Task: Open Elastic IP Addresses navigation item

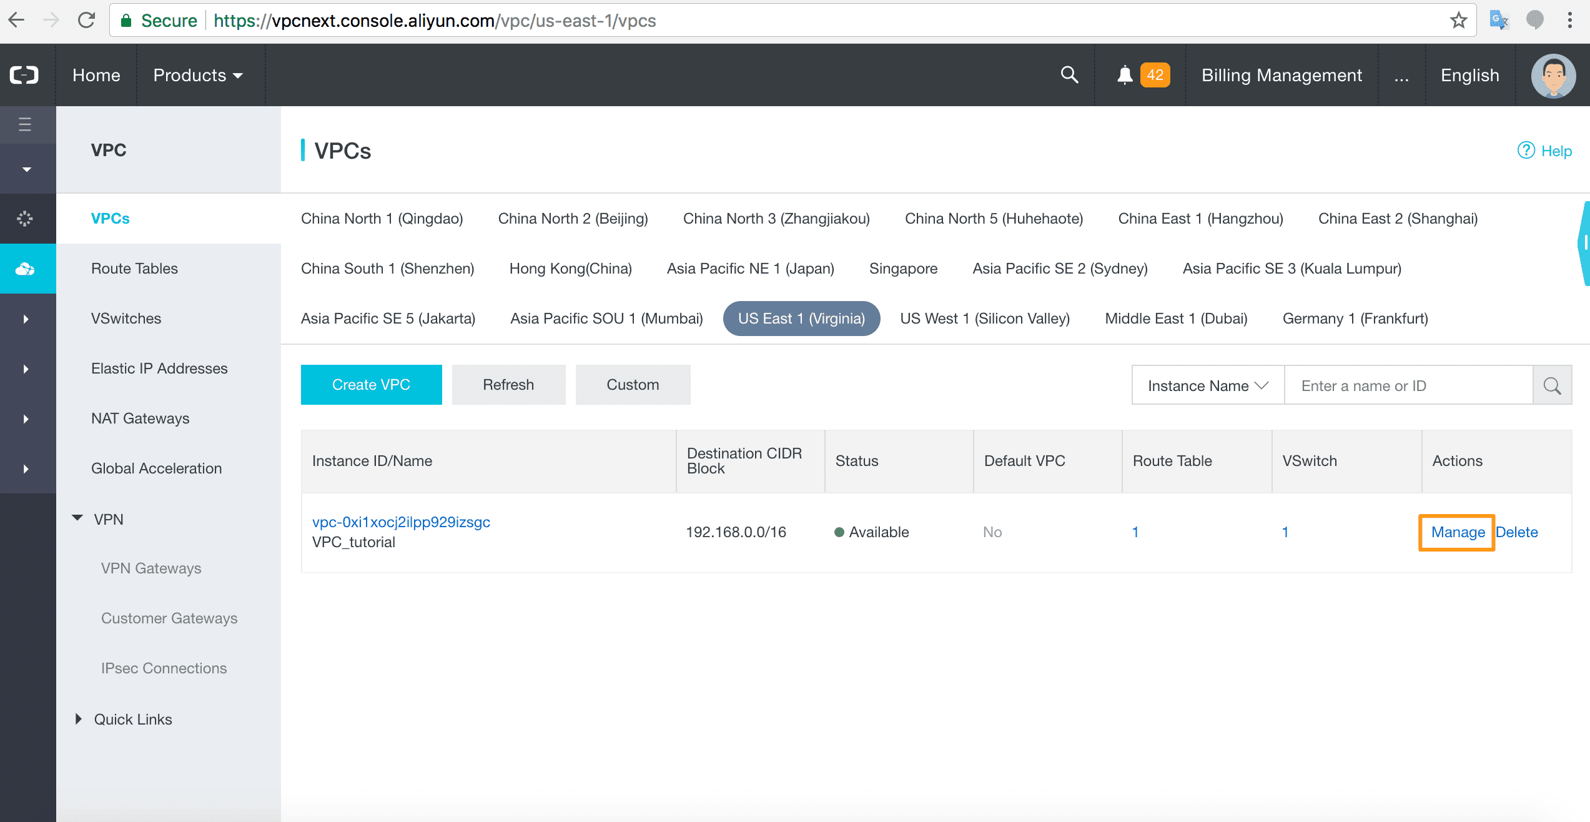Action: [159, 369]
